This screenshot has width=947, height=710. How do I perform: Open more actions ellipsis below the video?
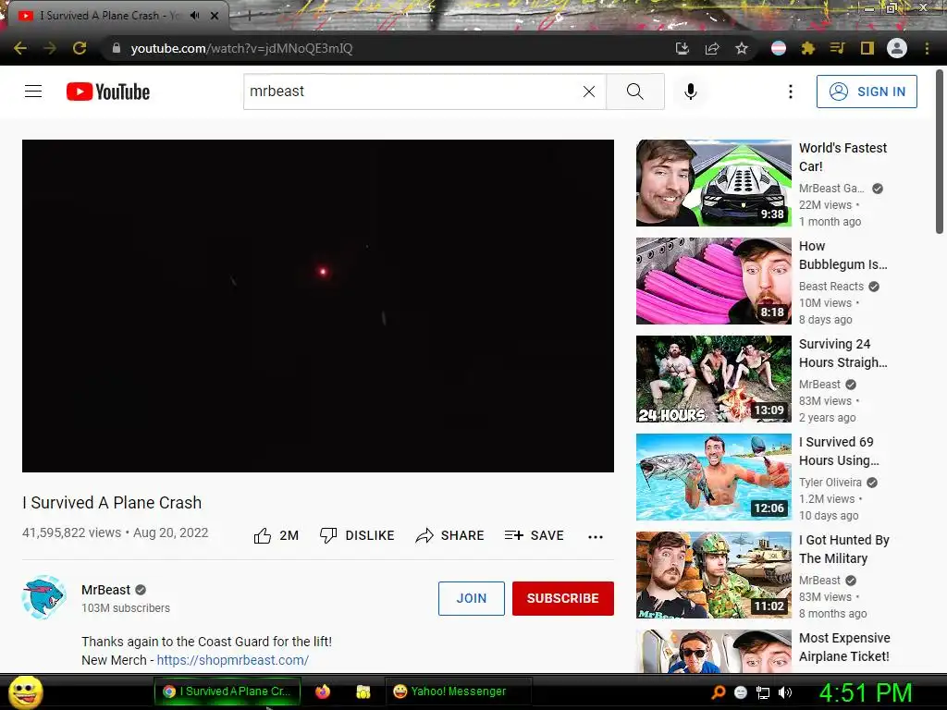coord(596,536)
